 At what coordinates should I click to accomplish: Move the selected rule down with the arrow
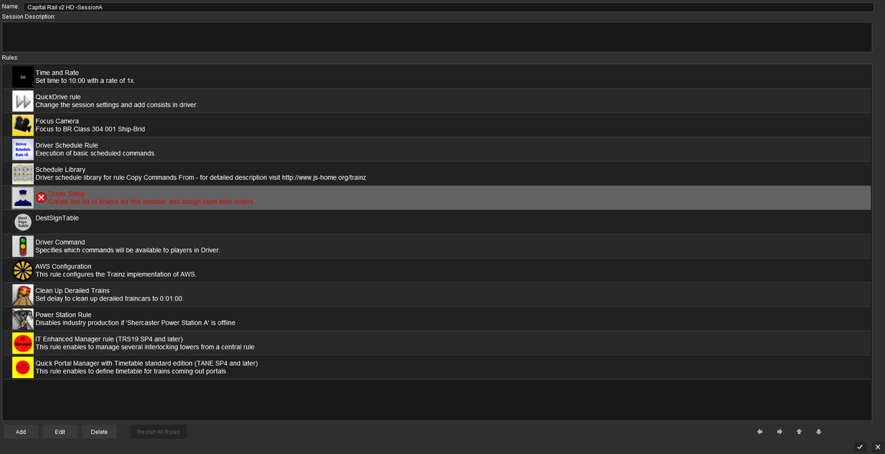(x=819, y=432)
